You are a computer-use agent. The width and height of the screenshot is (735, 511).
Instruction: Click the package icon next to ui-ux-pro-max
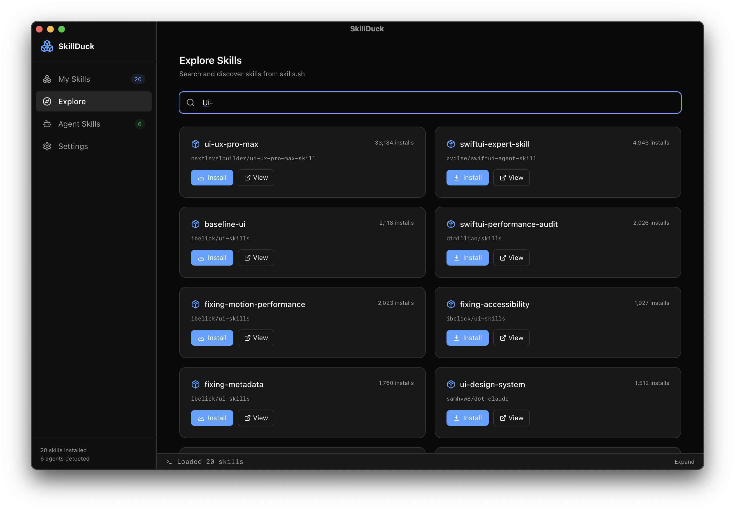[x=196, y=144]
